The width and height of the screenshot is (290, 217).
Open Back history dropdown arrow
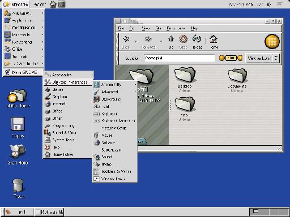tap(135, 41)
